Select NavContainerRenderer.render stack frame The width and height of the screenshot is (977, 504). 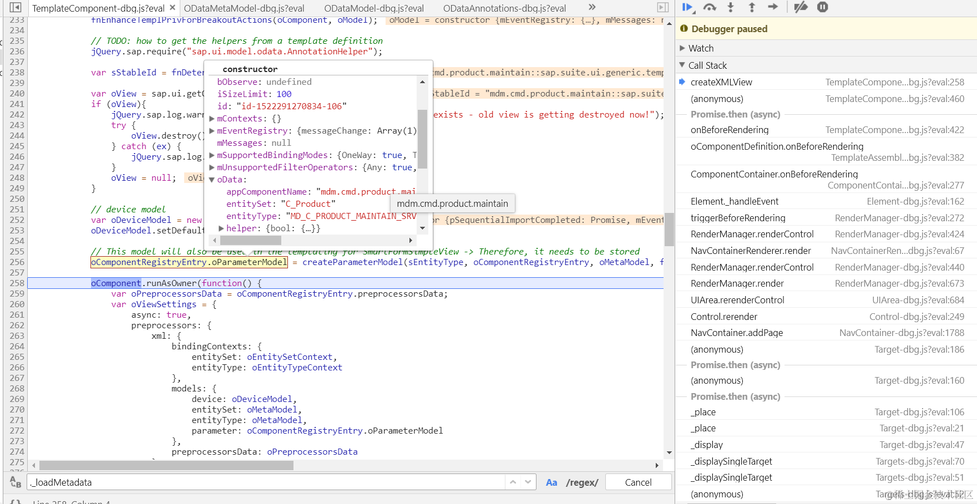(x=827, y=251)
